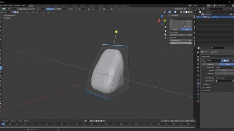Select Edges affect button in Bevel modifier
The height and width of the screenshot is (131, 234).
tap(226, 64)
